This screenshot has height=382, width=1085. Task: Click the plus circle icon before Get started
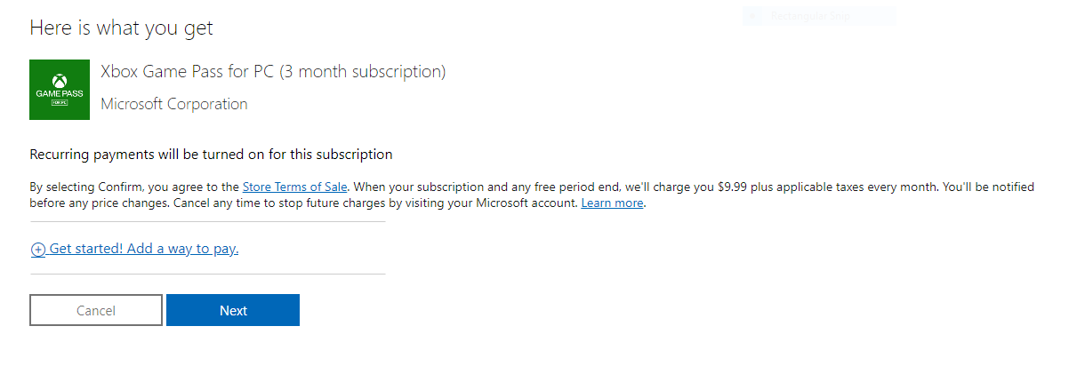coord(38,250)
